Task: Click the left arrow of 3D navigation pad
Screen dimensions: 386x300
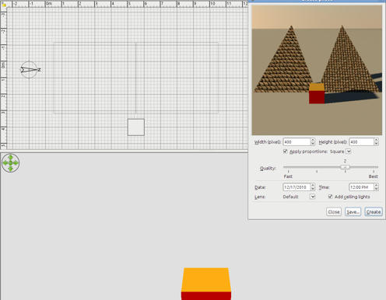Action: click(x=5, y=163)
